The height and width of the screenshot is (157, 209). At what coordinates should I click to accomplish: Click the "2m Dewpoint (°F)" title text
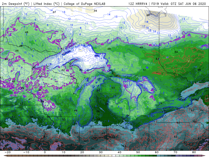[x=16, y=4]
